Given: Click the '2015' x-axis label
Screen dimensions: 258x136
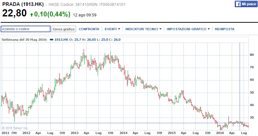Looking at the screenshot, I should point(172,133).
